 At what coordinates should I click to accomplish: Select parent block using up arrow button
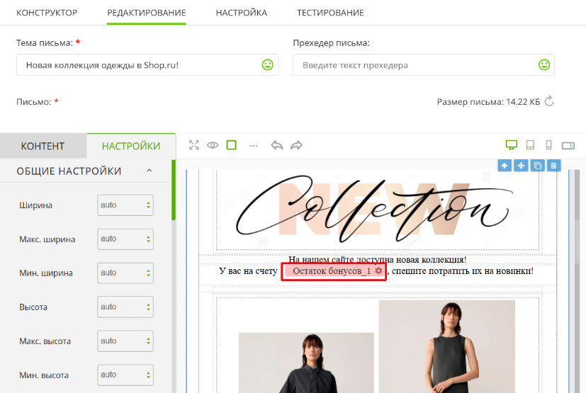click(x=505, y=165)
